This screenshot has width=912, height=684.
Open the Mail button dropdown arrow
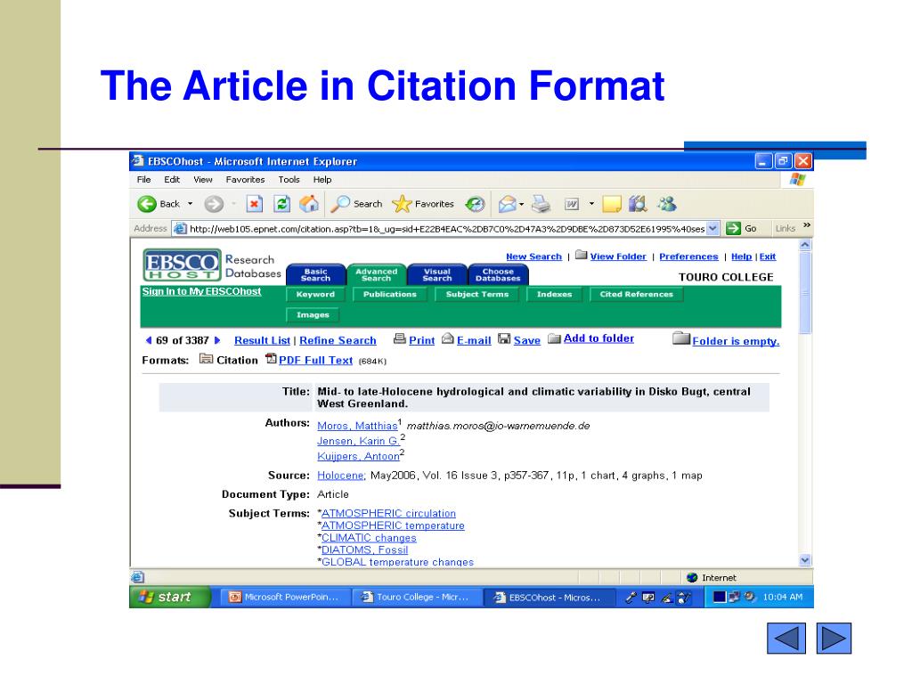521,204
